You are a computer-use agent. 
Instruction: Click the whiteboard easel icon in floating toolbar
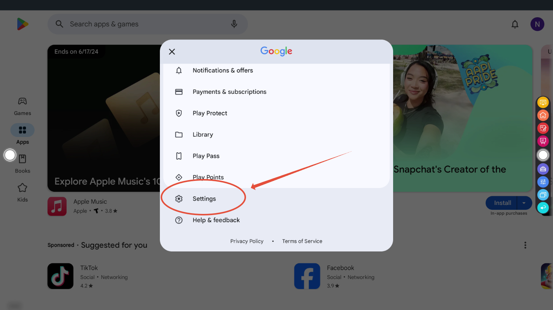pos(543,141)
